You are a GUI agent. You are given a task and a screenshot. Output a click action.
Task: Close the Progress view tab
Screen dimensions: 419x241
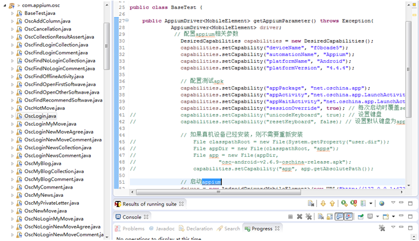coord(277,228)
